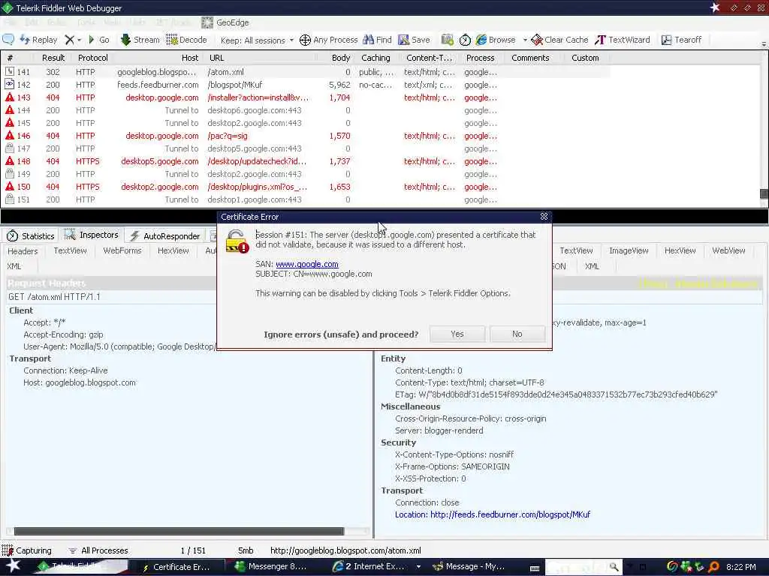Viewport: 769px width, 576px height.
Task: Click No in Certificate Error dialog
Action: [517, 334]
